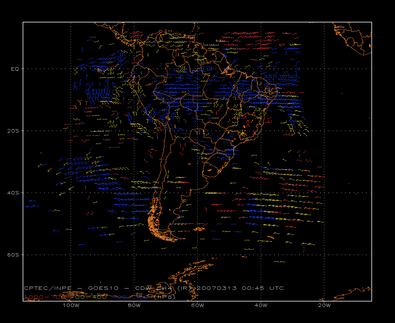Viewport: 395px width, 323px height.
Task: Click the blue '400-100' pressure legend entry
Action: coord(130,297)
